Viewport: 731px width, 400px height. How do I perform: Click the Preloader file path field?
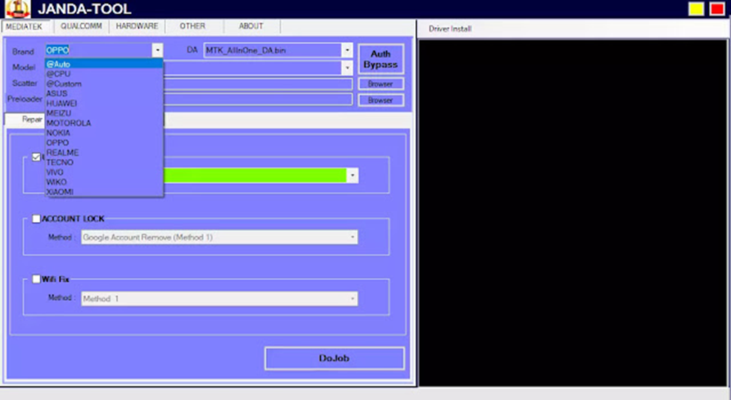[258, 99]
